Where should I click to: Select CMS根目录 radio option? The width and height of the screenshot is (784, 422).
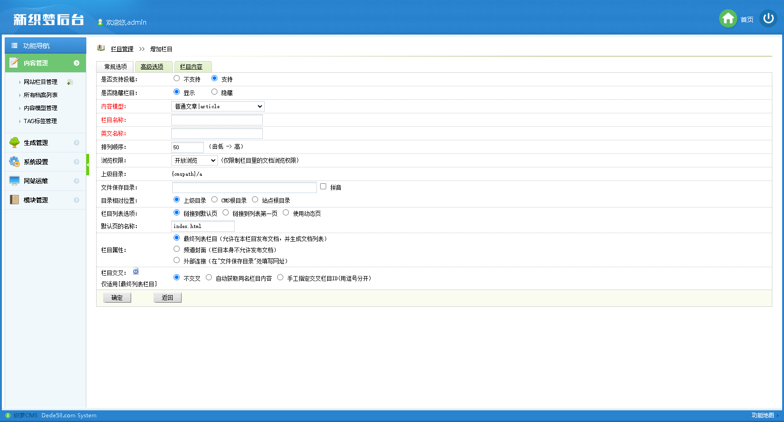coord(214,200)
